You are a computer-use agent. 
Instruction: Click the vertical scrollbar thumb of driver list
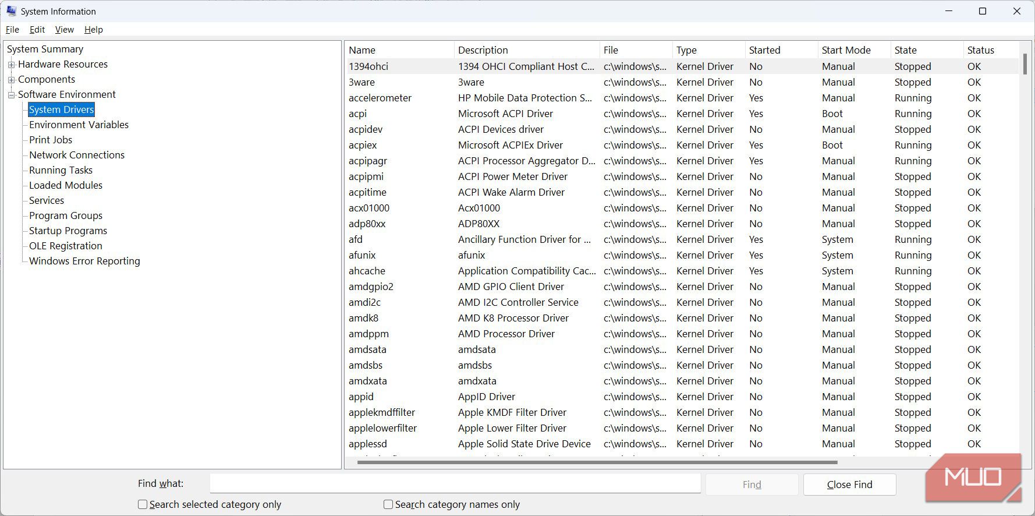(1025, 64)
